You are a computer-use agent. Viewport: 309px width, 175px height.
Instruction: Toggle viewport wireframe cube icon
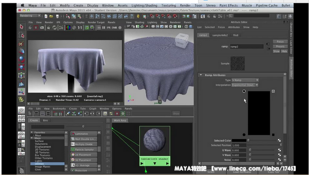pos(186,27)
